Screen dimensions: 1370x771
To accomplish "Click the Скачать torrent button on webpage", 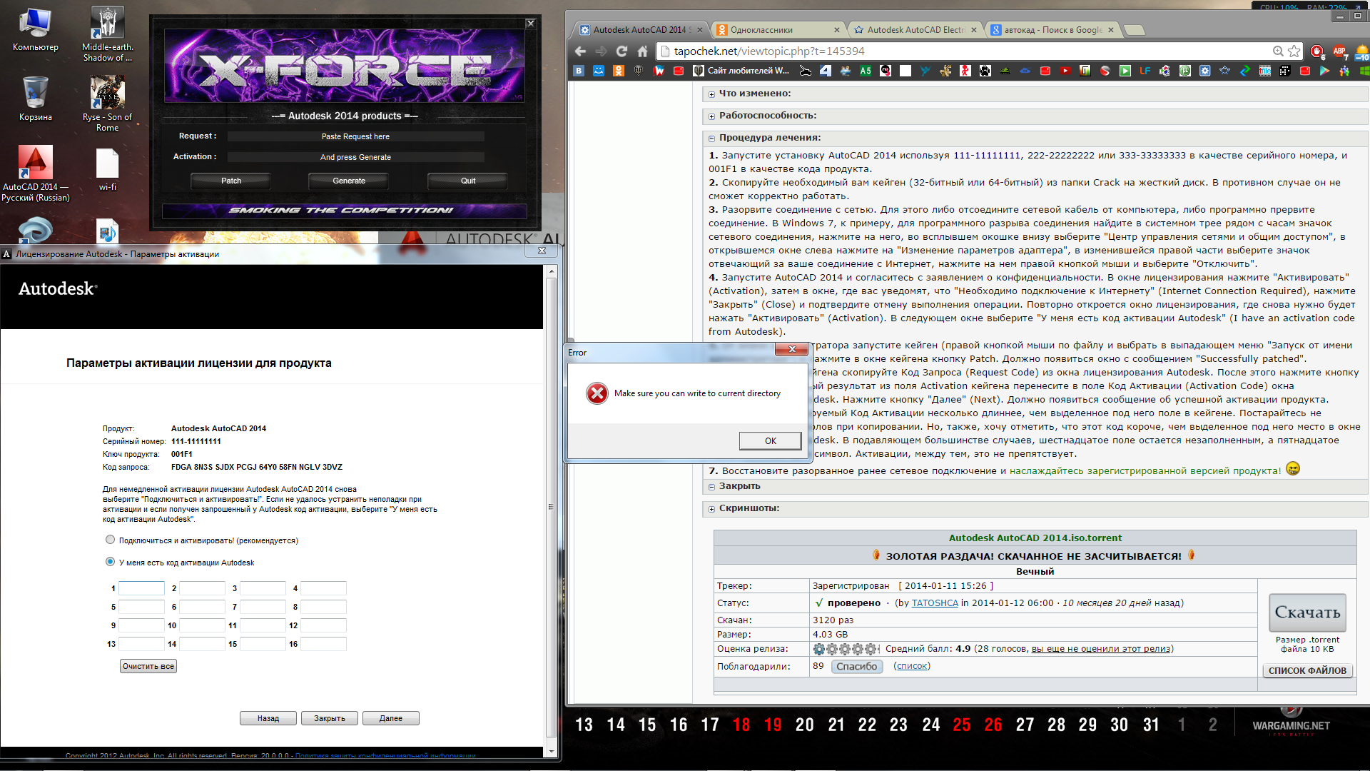I will pos(1306,612).
